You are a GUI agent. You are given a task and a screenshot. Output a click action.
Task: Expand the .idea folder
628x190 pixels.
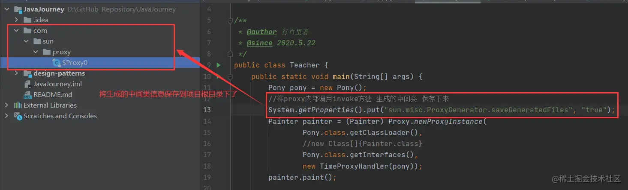pyautogui.click(x=16, y=20)
